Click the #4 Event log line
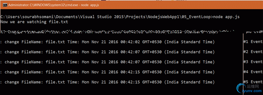The image size is (263, 95). tap(107, 72)
